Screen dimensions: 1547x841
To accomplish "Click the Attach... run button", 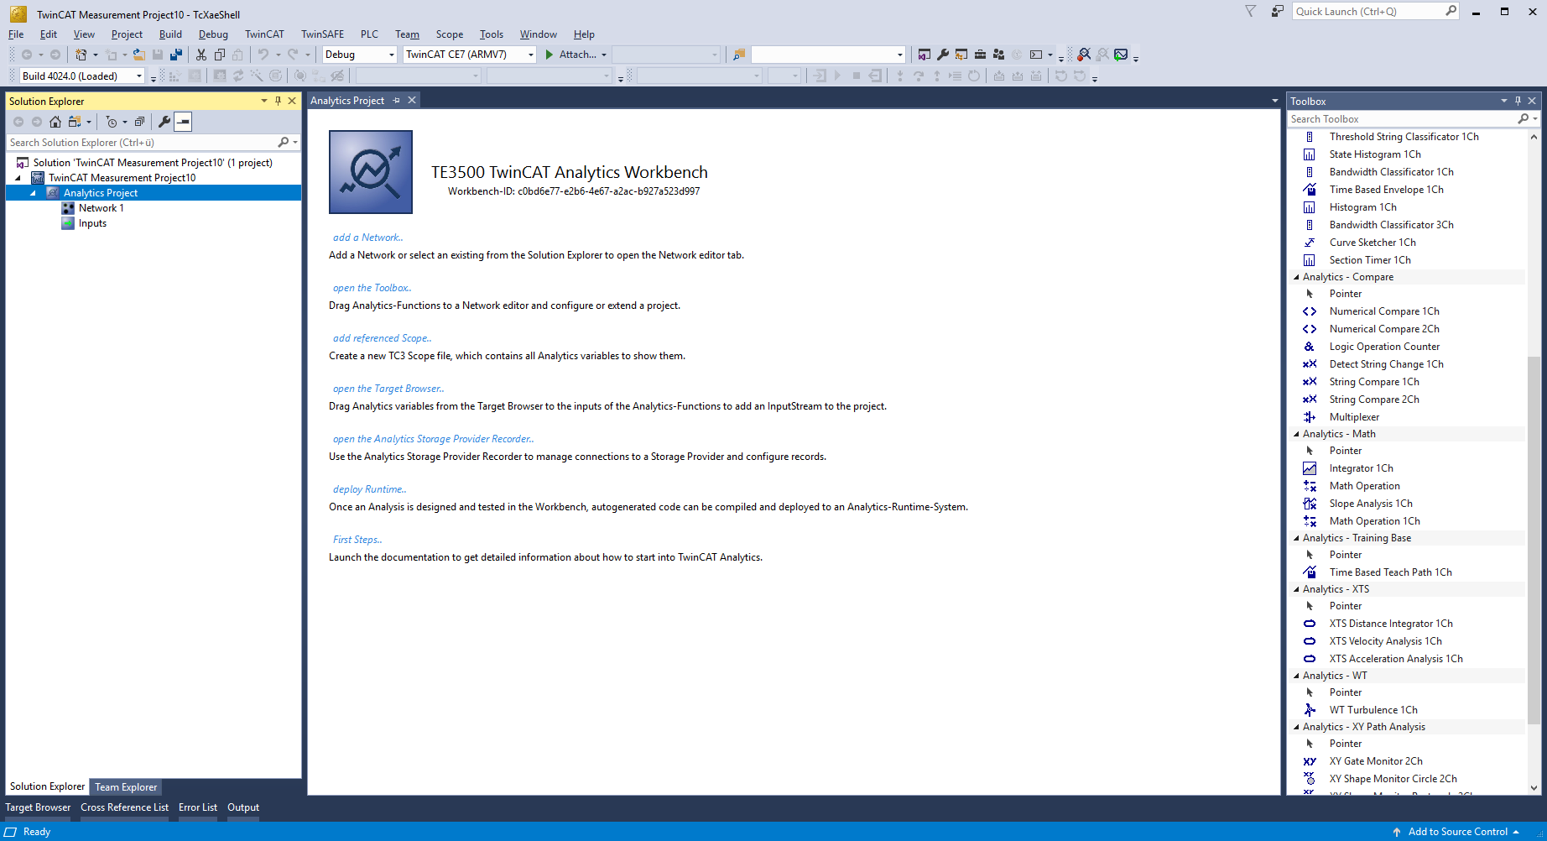I will tap(570, 55).
